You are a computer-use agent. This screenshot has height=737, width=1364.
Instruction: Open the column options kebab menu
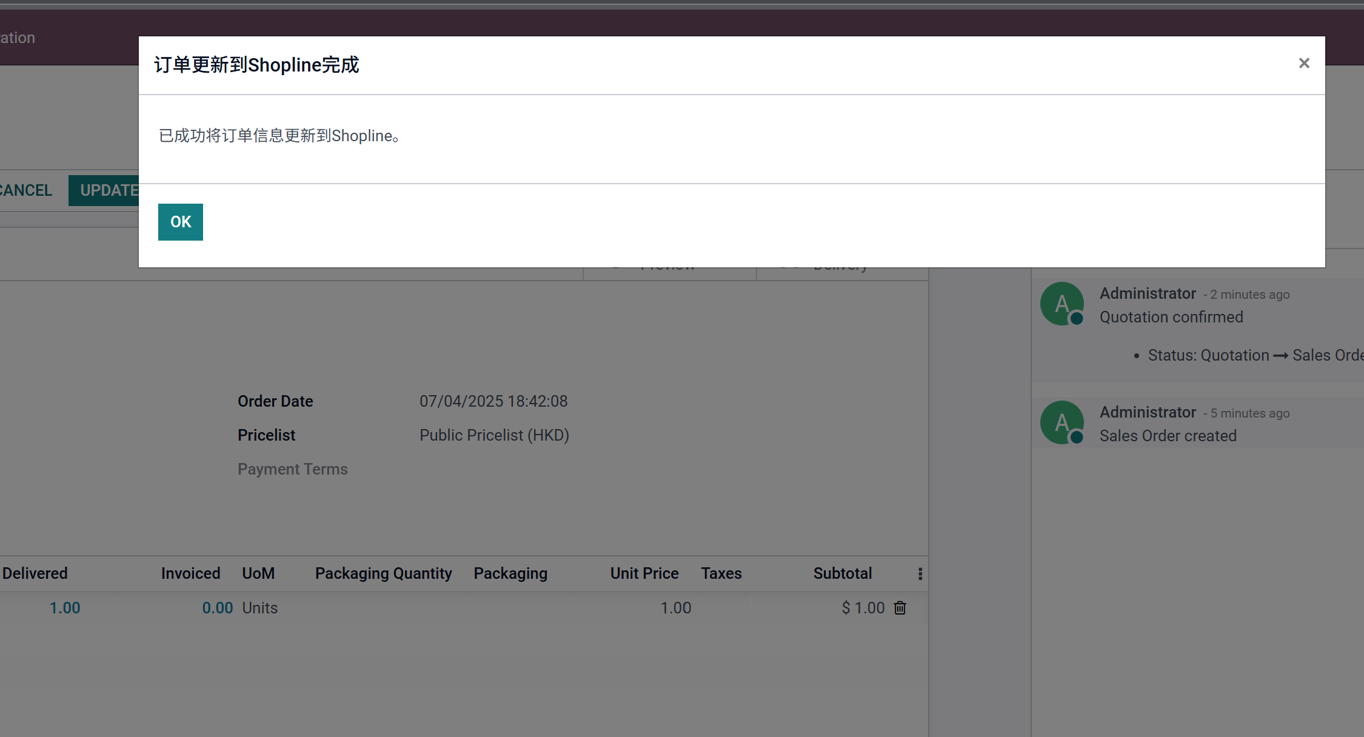(920, 574)
